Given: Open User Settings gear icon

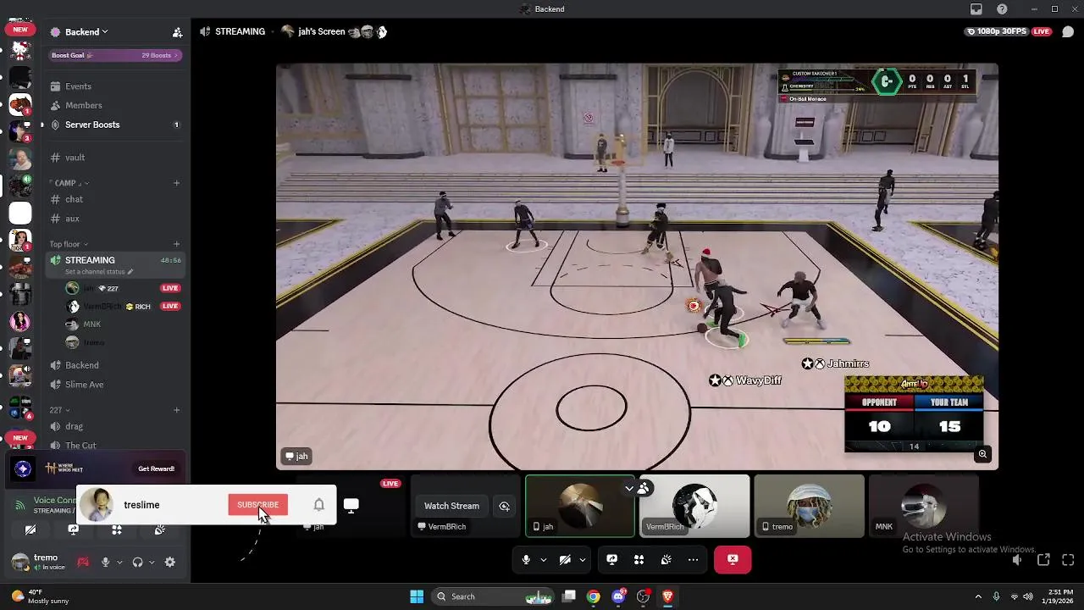Looking at the screenshot, I should (170, 562).
